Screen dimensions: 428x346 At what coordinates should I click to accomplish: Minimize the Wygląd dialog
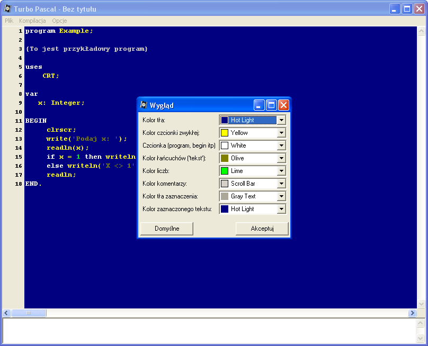click(x=259, y=105)
